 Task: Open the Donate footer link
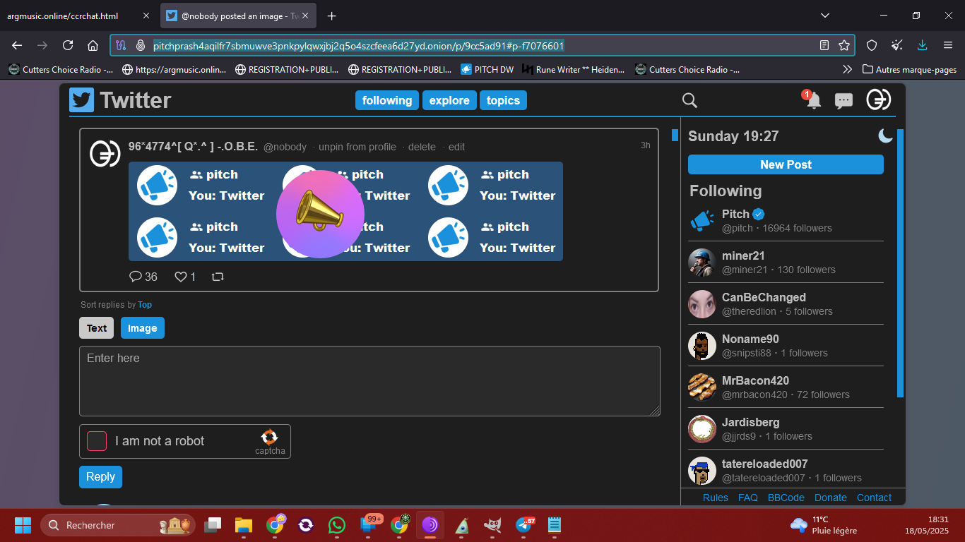(x=830, y=498)
